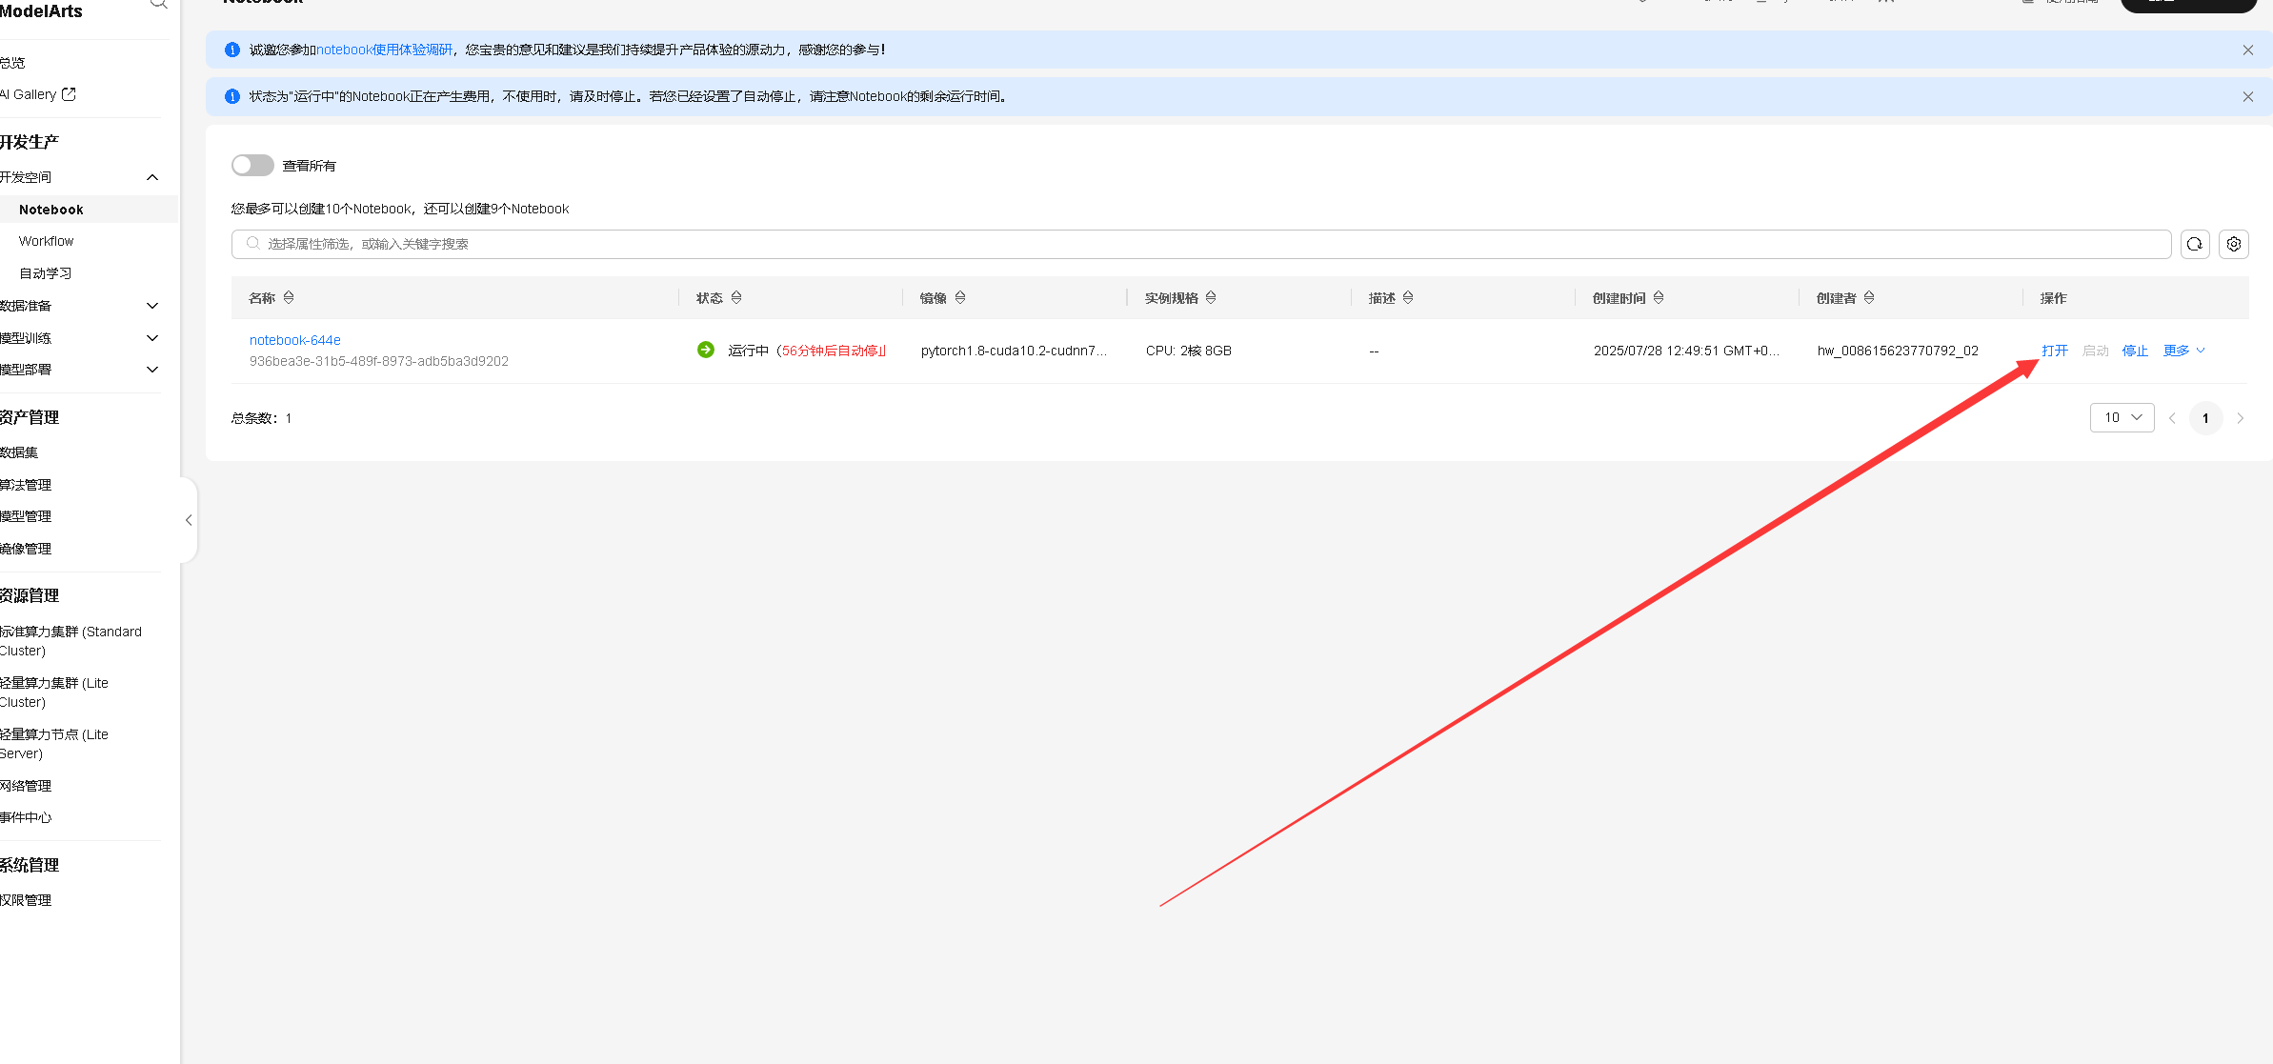Focus the attribute filter search field
Screen dimensions: 2273x1064
click(x=1200, y=245)
